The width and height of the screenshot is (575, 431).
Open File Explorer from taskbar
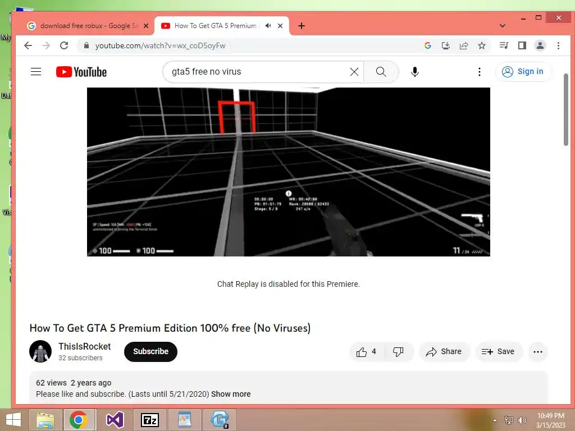(x=45, y=420)
